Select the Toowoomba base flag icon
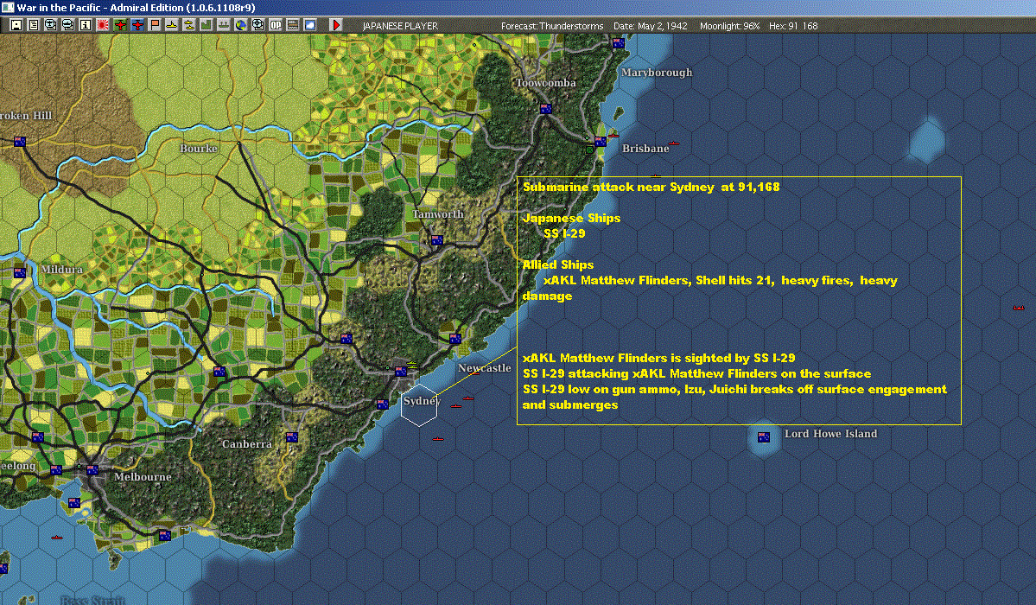1036x605 pixels. click(546, 108)
